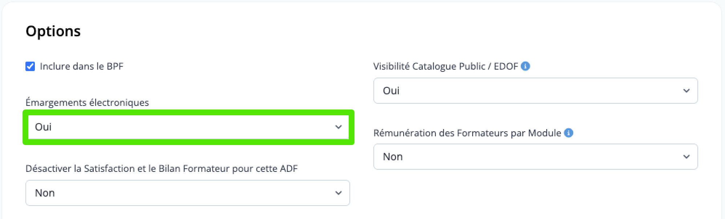Click the 'Inclure dans le BPF' label text

tap(81, 66)
